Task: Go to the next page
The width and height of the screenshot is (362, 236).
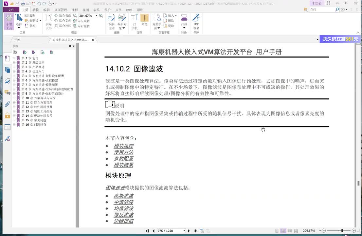Action: [189, 231]
